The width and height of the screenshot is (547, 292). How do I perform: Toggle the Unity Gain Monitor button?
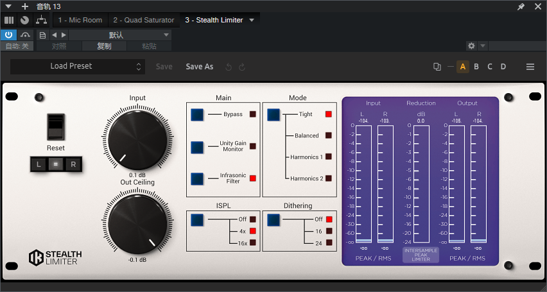click(197, 147)
